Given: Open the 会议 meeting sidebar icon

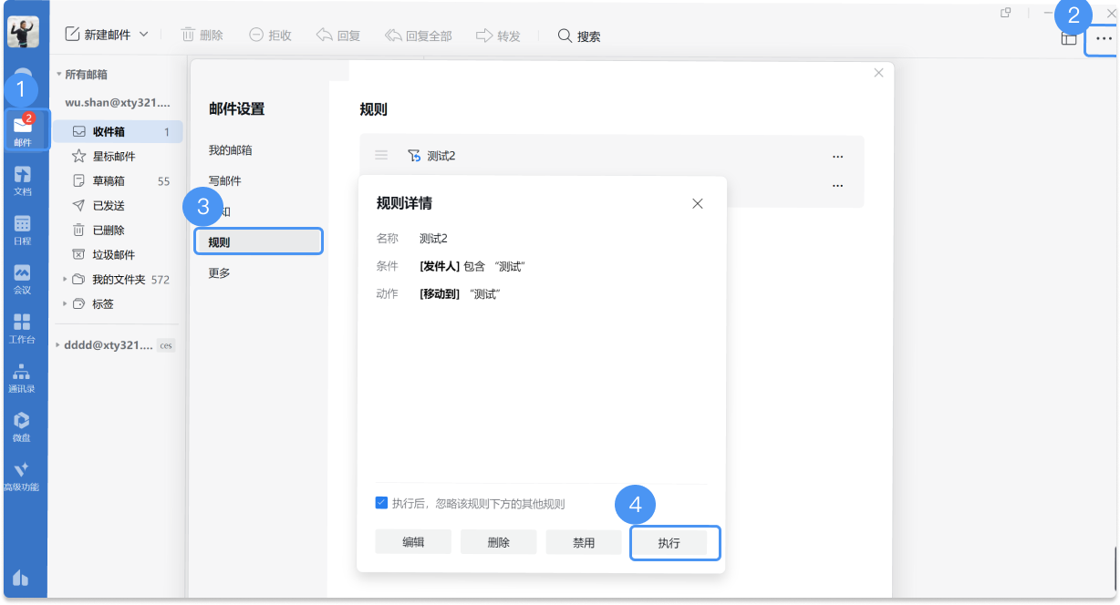Looking at the screenshot, I should tap(23, 278).
